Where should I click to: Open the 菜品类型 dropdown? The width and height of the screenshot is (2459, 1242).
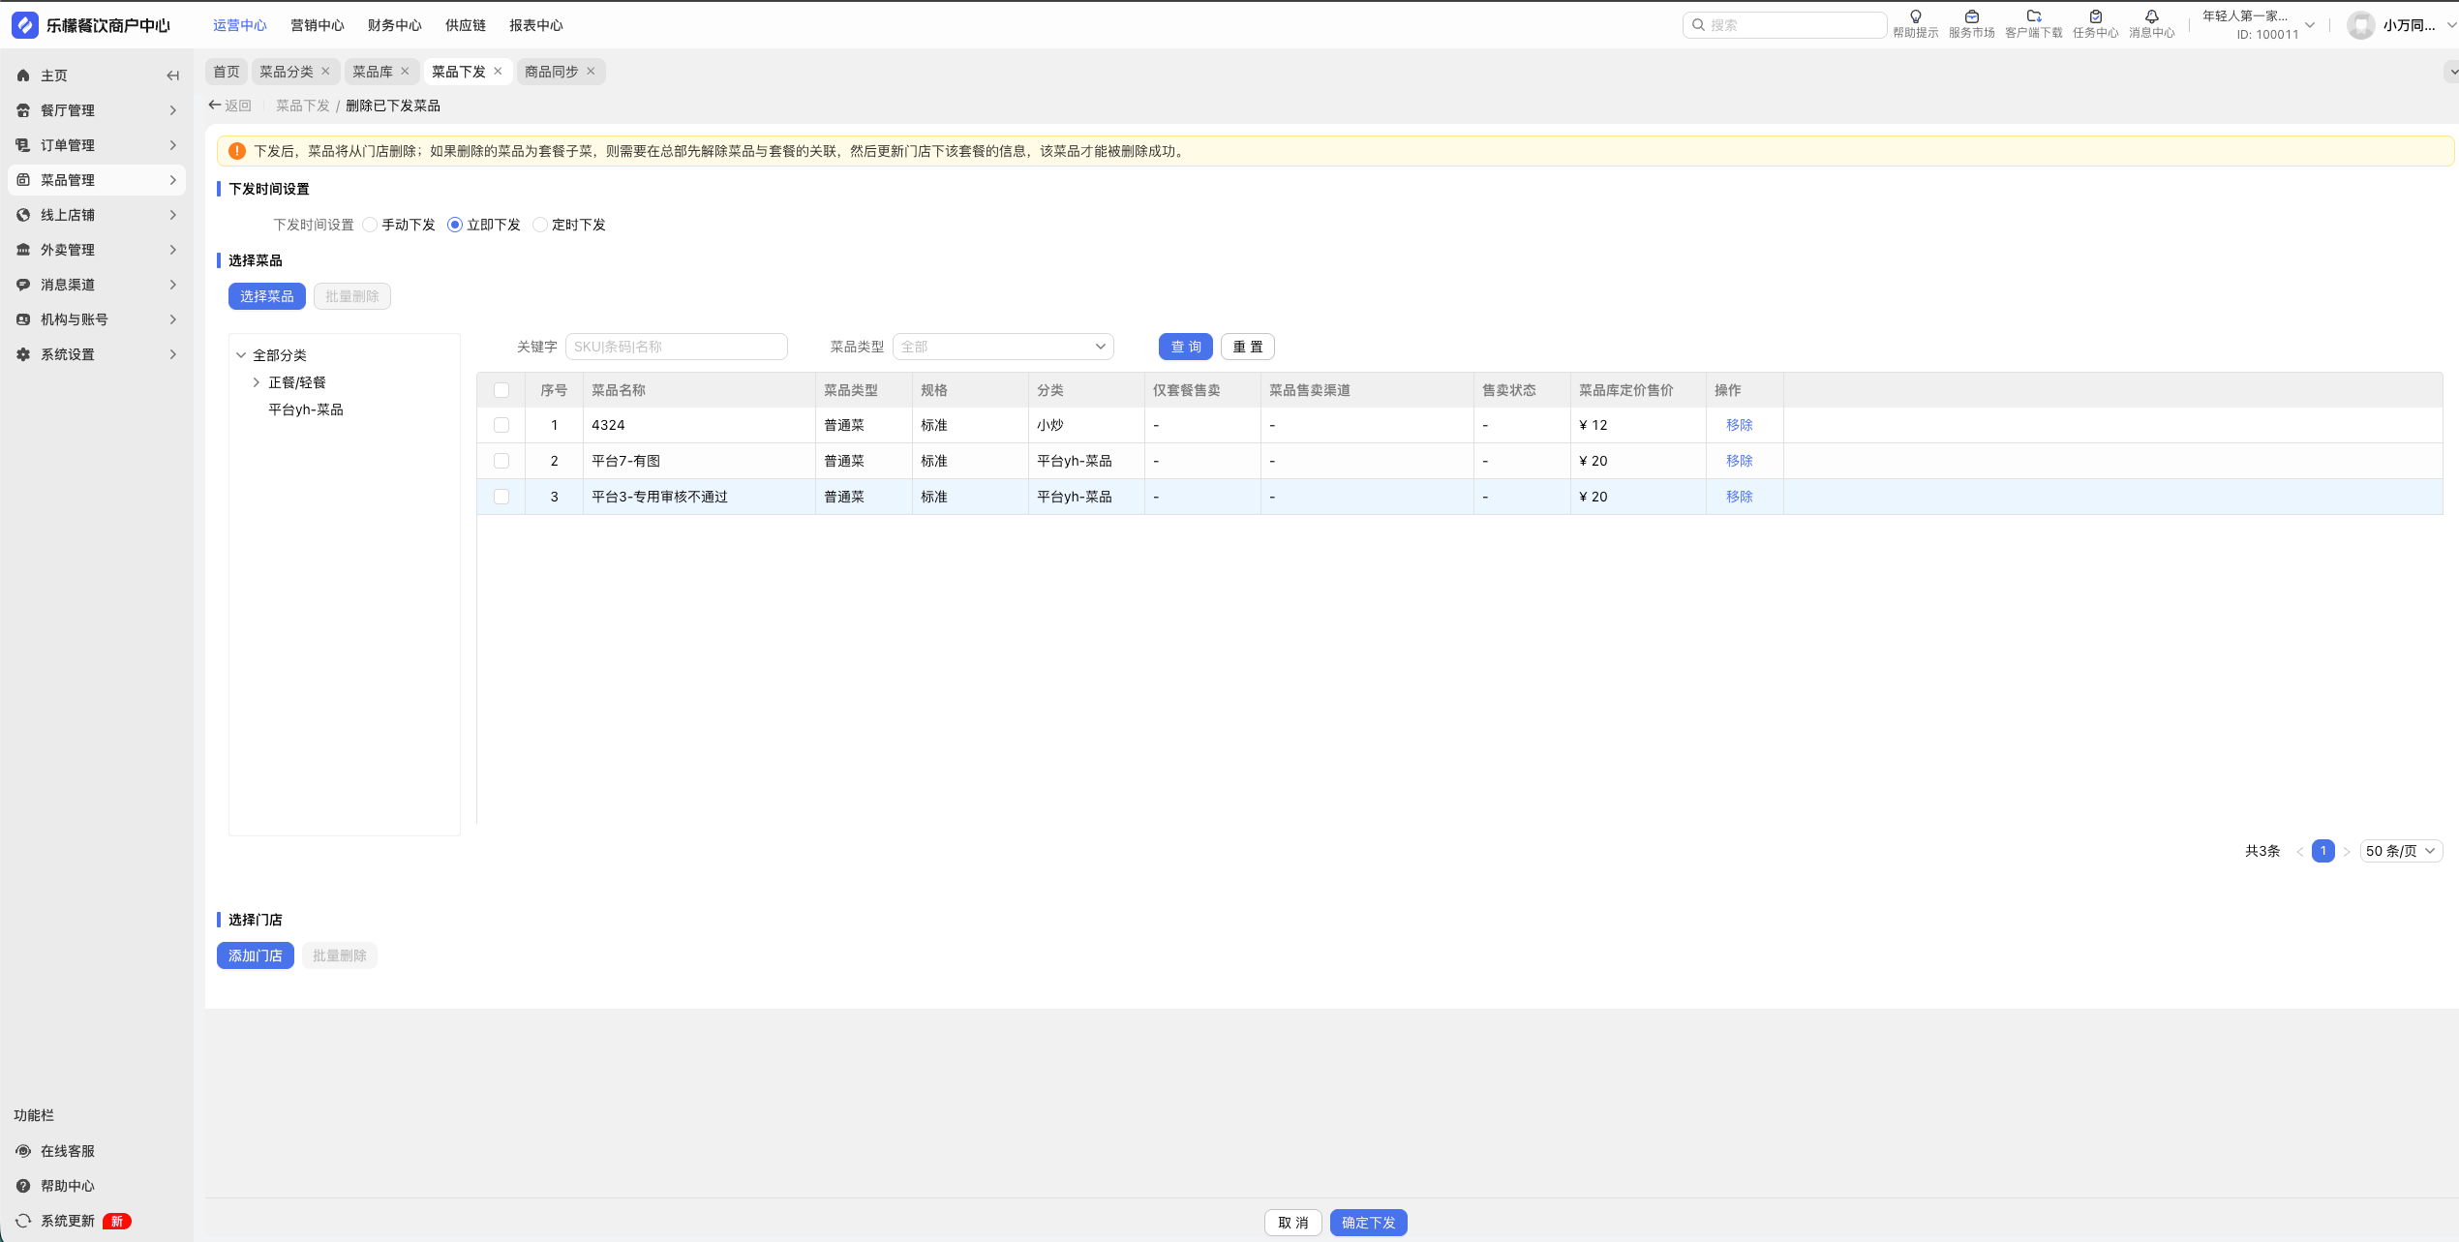tap(1002, 347)
